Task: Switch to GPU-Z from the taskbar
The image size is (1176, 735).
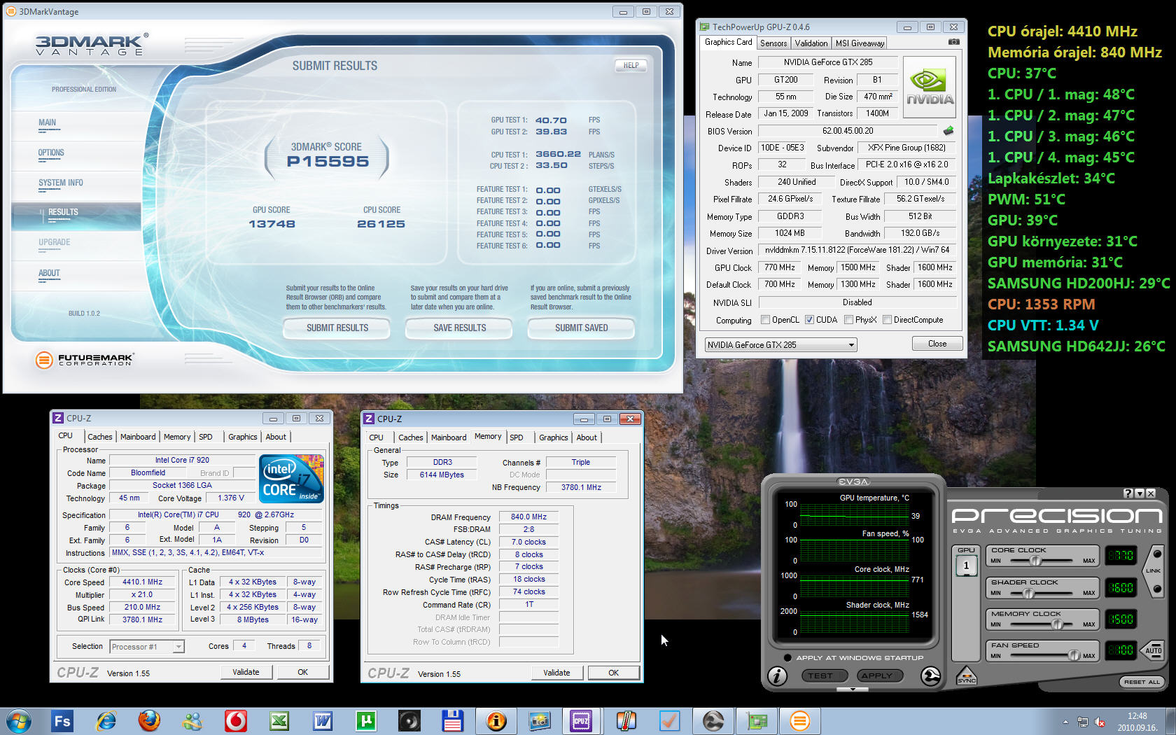Action: point(757,720)
